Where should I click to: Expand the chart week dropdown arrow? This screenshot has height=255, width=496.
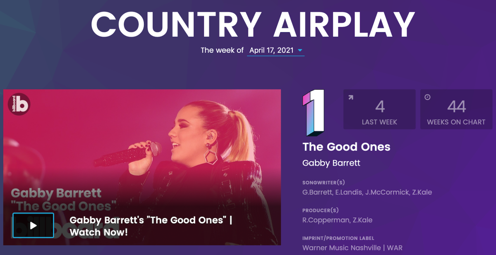coord(300,50)
